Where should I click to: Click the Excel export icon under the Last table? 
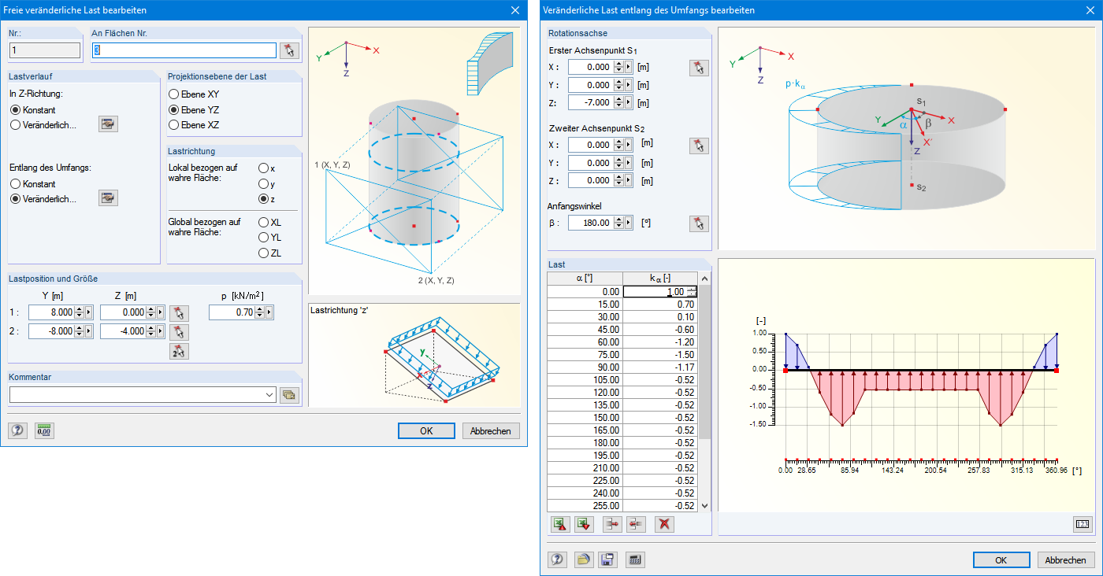point(559,524)
